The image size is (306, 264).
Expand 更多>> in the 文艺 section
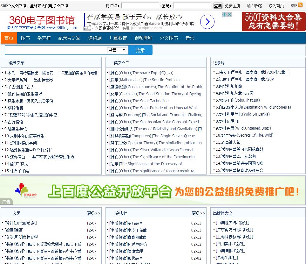pyautogui.click(x=94, y=213)
